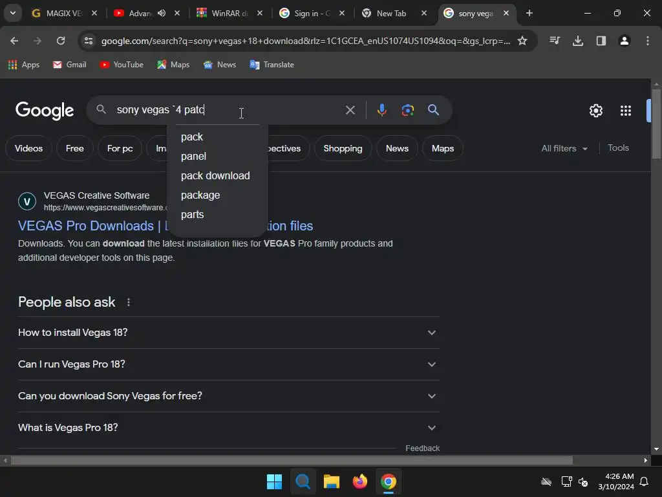Launch Firefox from taskbar
This screenshot has width=662, height=497.
tap(359, 481)
